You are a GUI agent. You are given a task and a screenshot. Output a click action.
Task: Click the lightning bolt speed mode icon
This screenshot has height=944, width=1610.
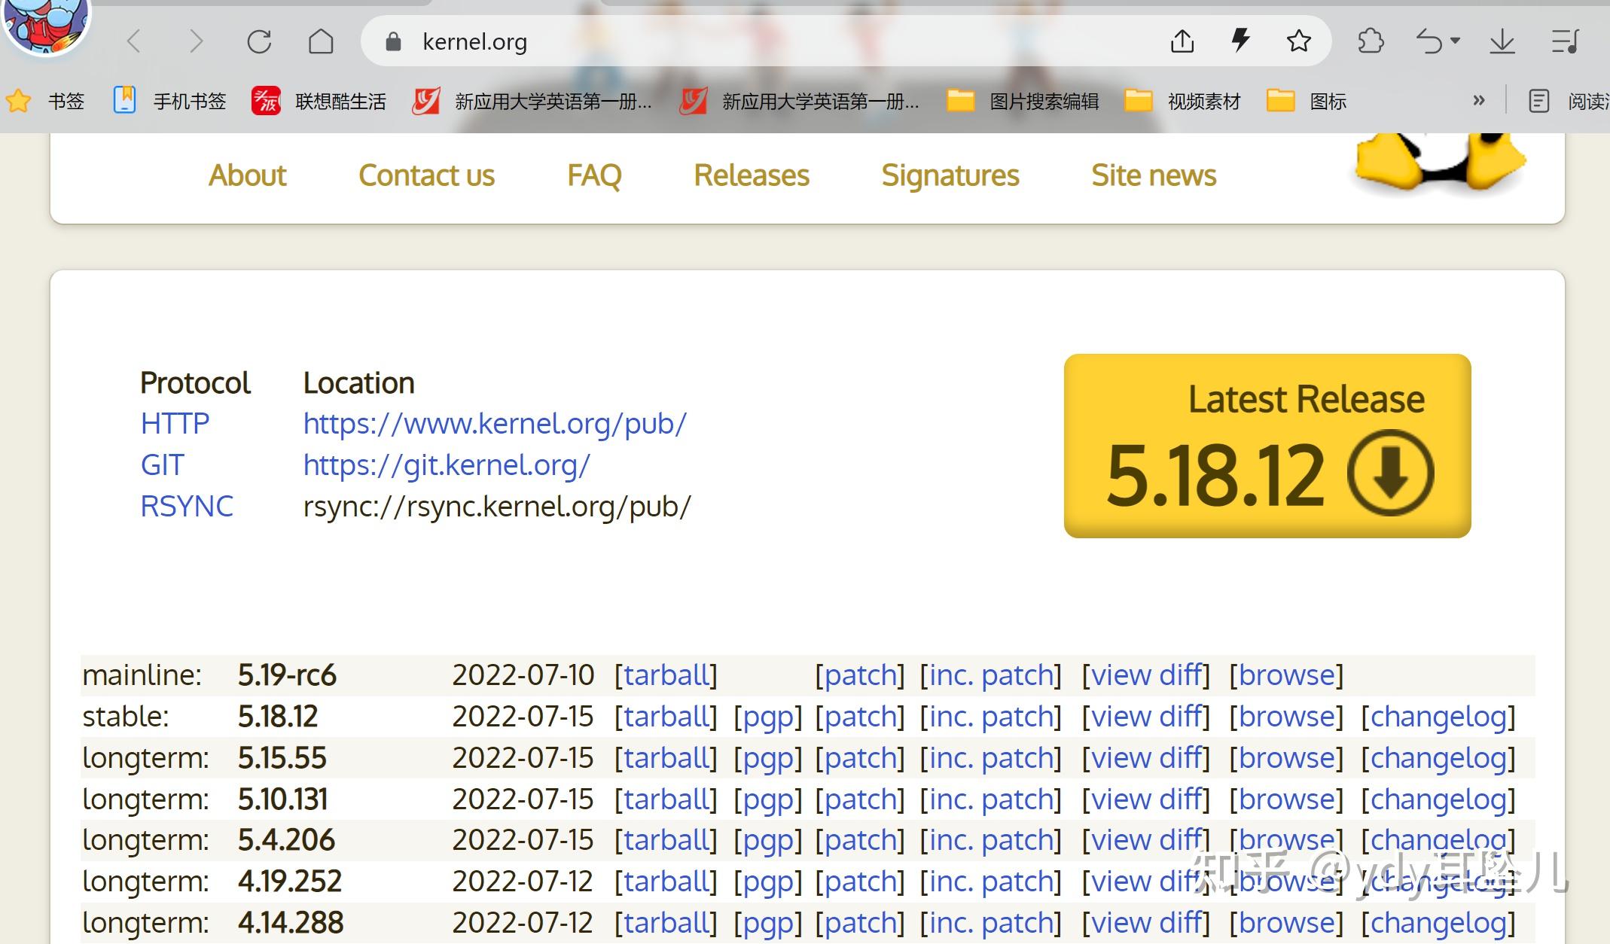(x=1240, y=41)
